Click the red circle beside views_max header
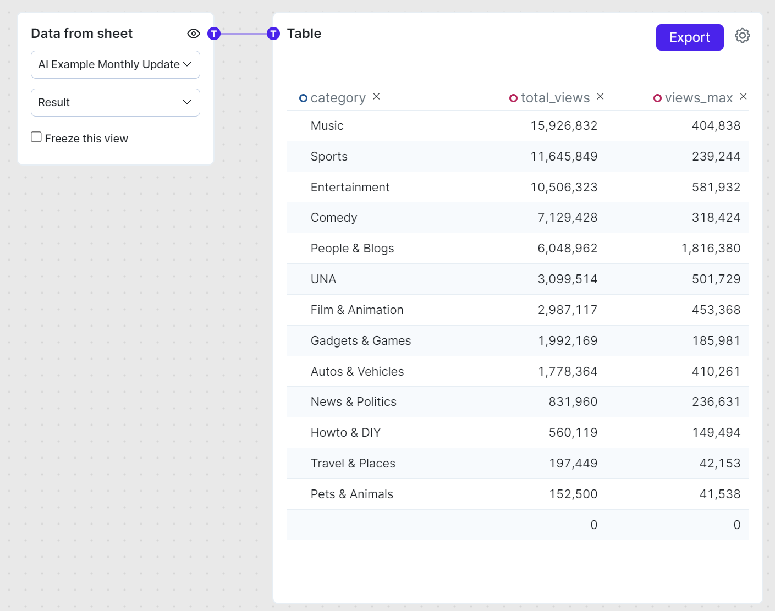The height and width of the screenshot is (611, 775). tap(657, 98)
